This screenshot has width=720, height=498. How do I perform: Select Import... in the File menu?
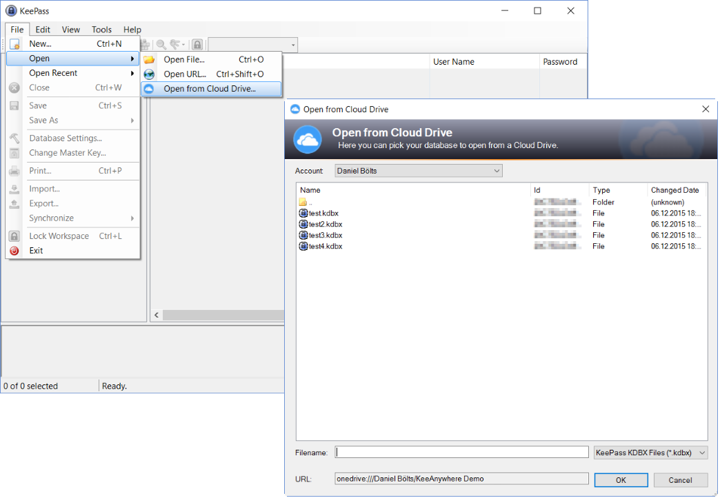74,189
